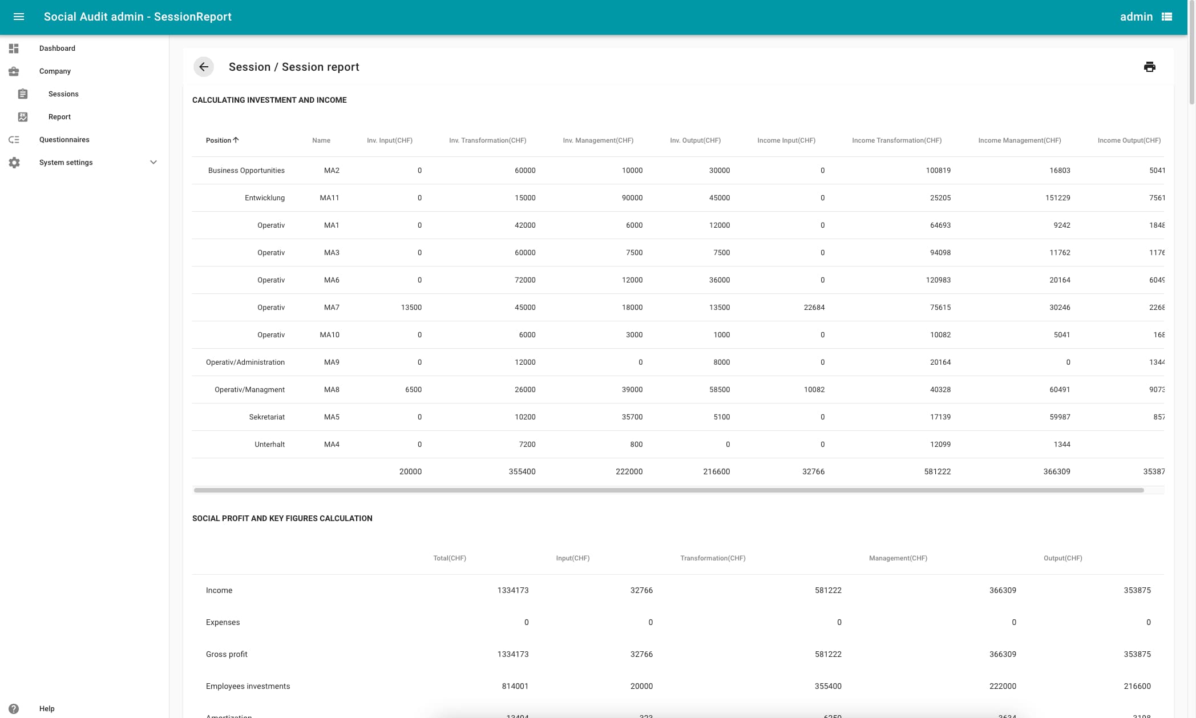
Task: Click the print report icon
Action: coord(1149,67)
